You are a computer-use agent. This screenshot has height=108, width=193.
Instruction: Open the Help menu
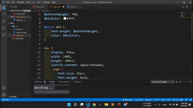[x=54, y=2]
